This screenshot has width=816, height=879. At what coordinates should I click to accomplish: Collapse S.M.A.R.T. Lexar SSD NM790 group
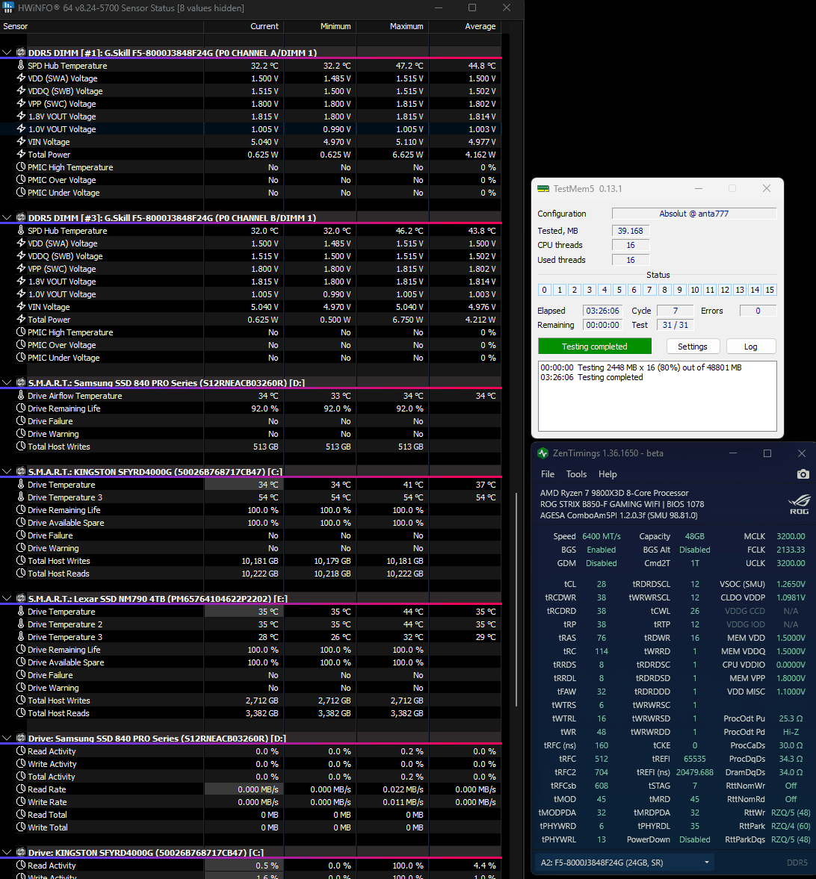(7, 599)
